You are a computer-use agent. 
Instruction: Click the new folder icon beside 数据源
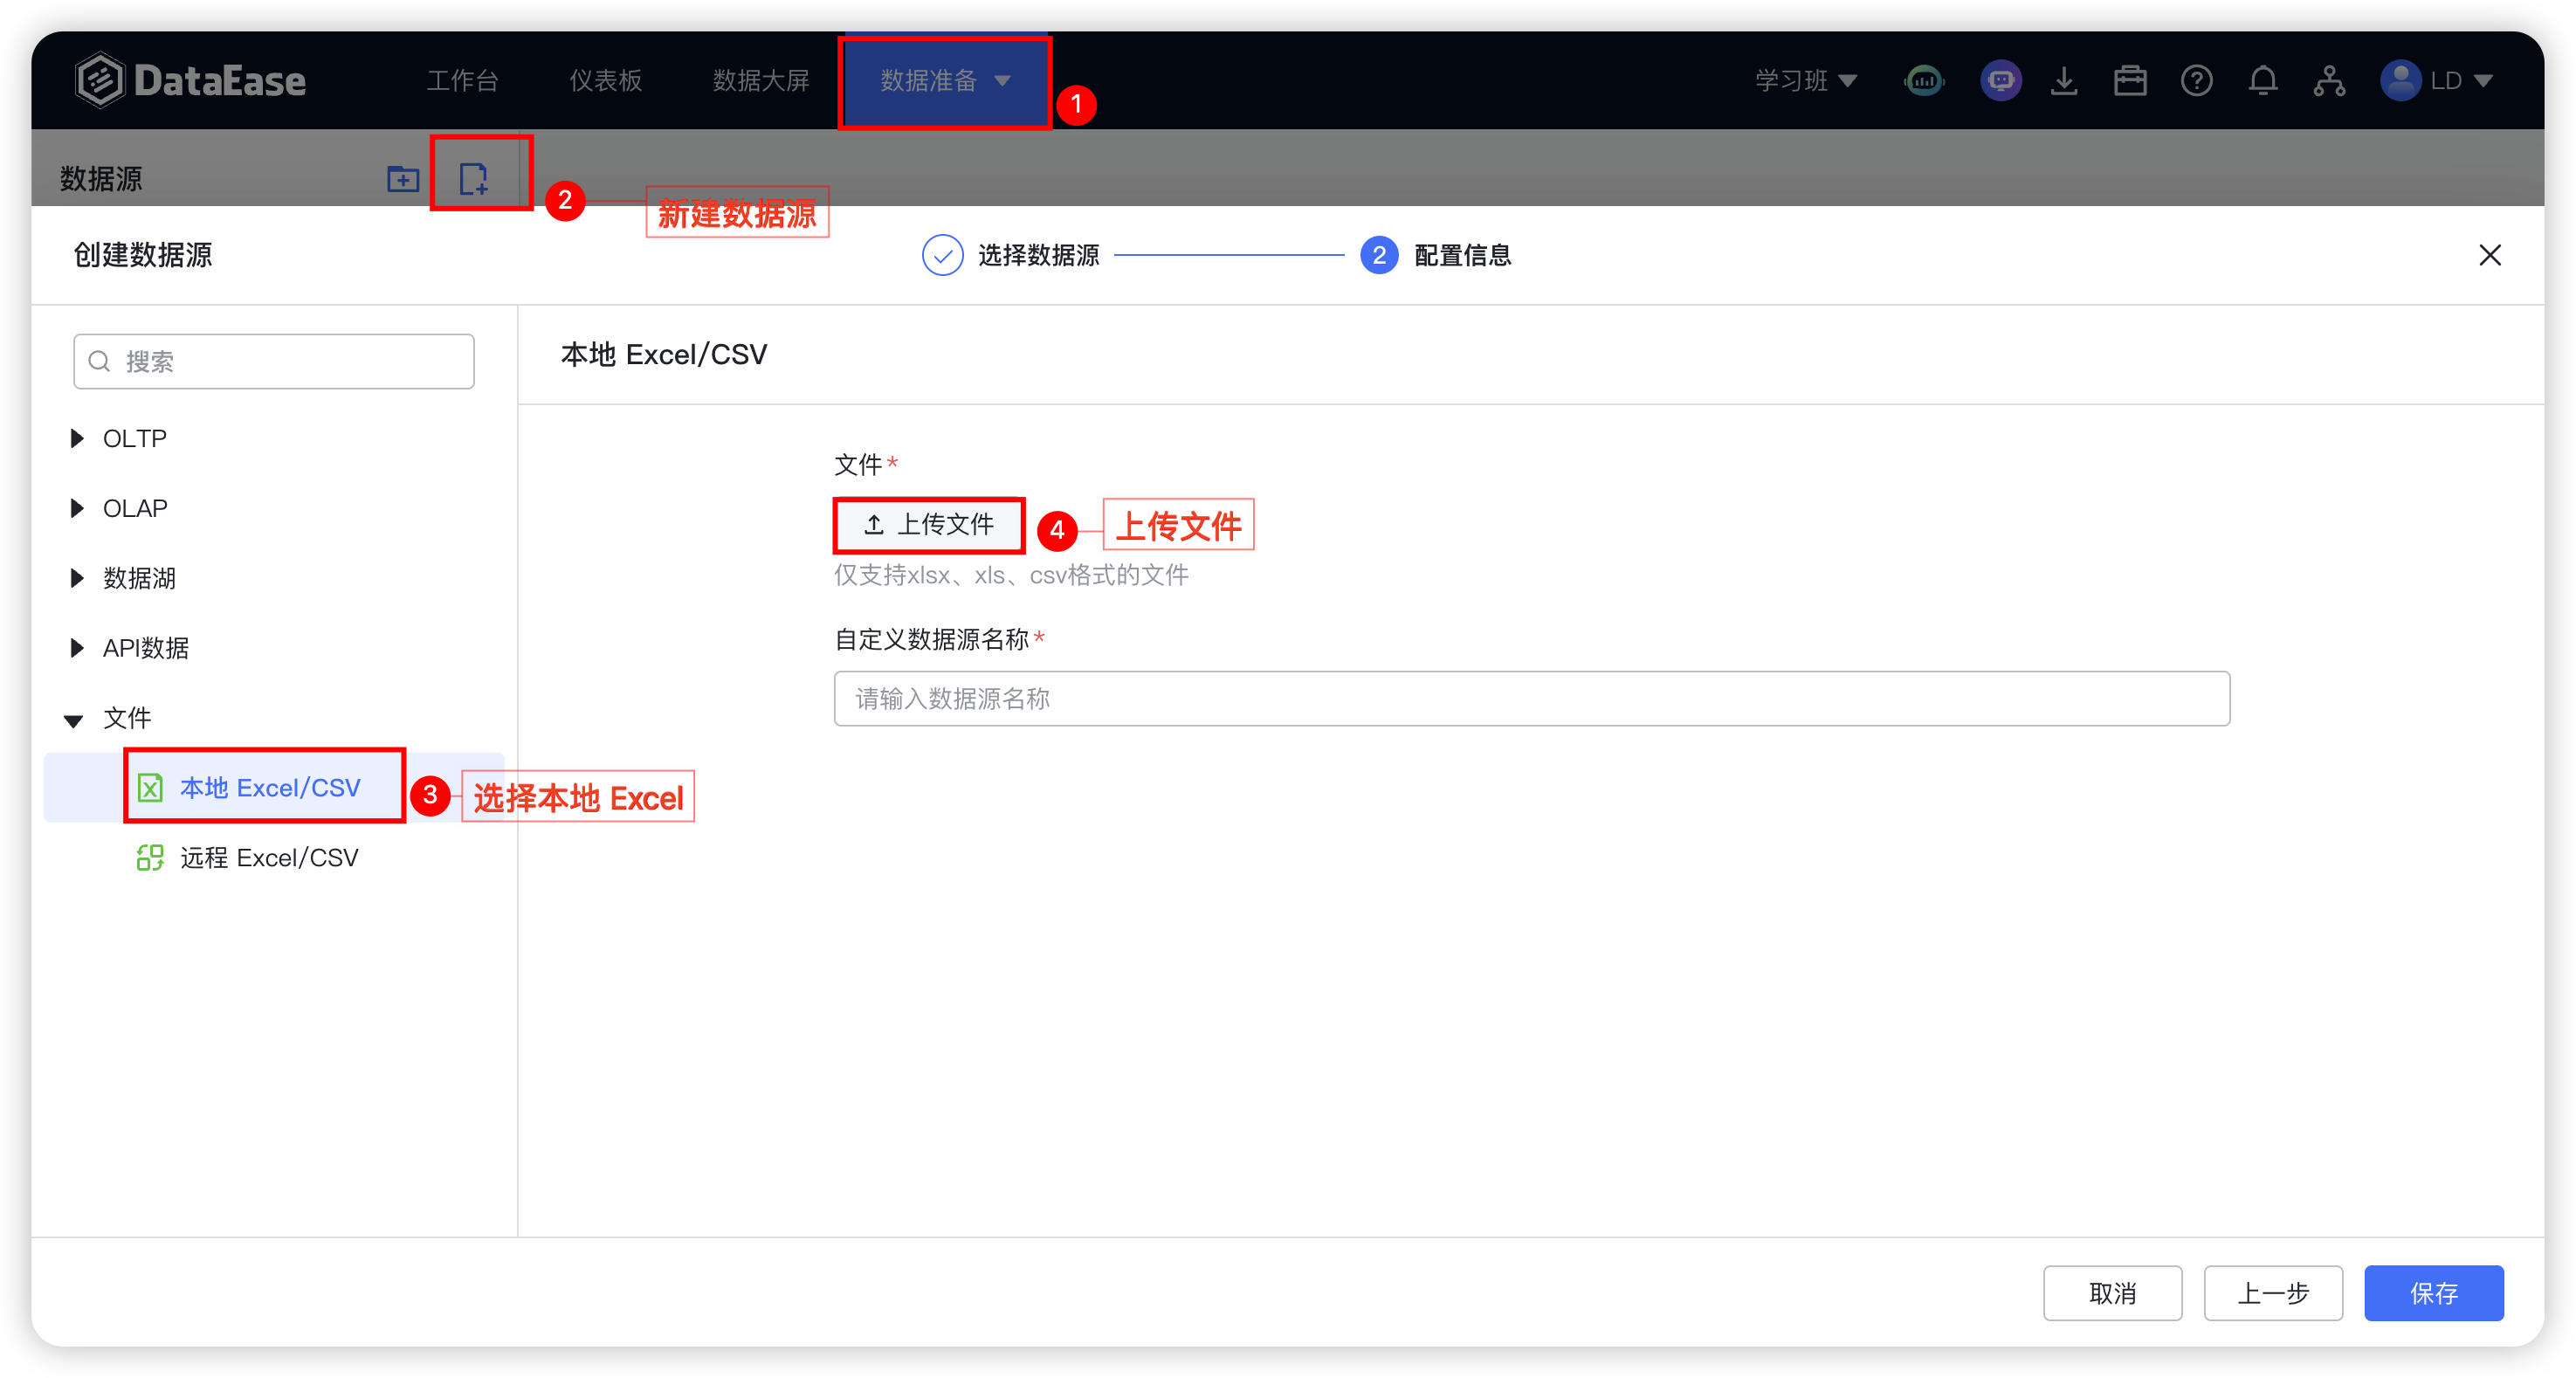pyautogui.click(x=402, y=179)
